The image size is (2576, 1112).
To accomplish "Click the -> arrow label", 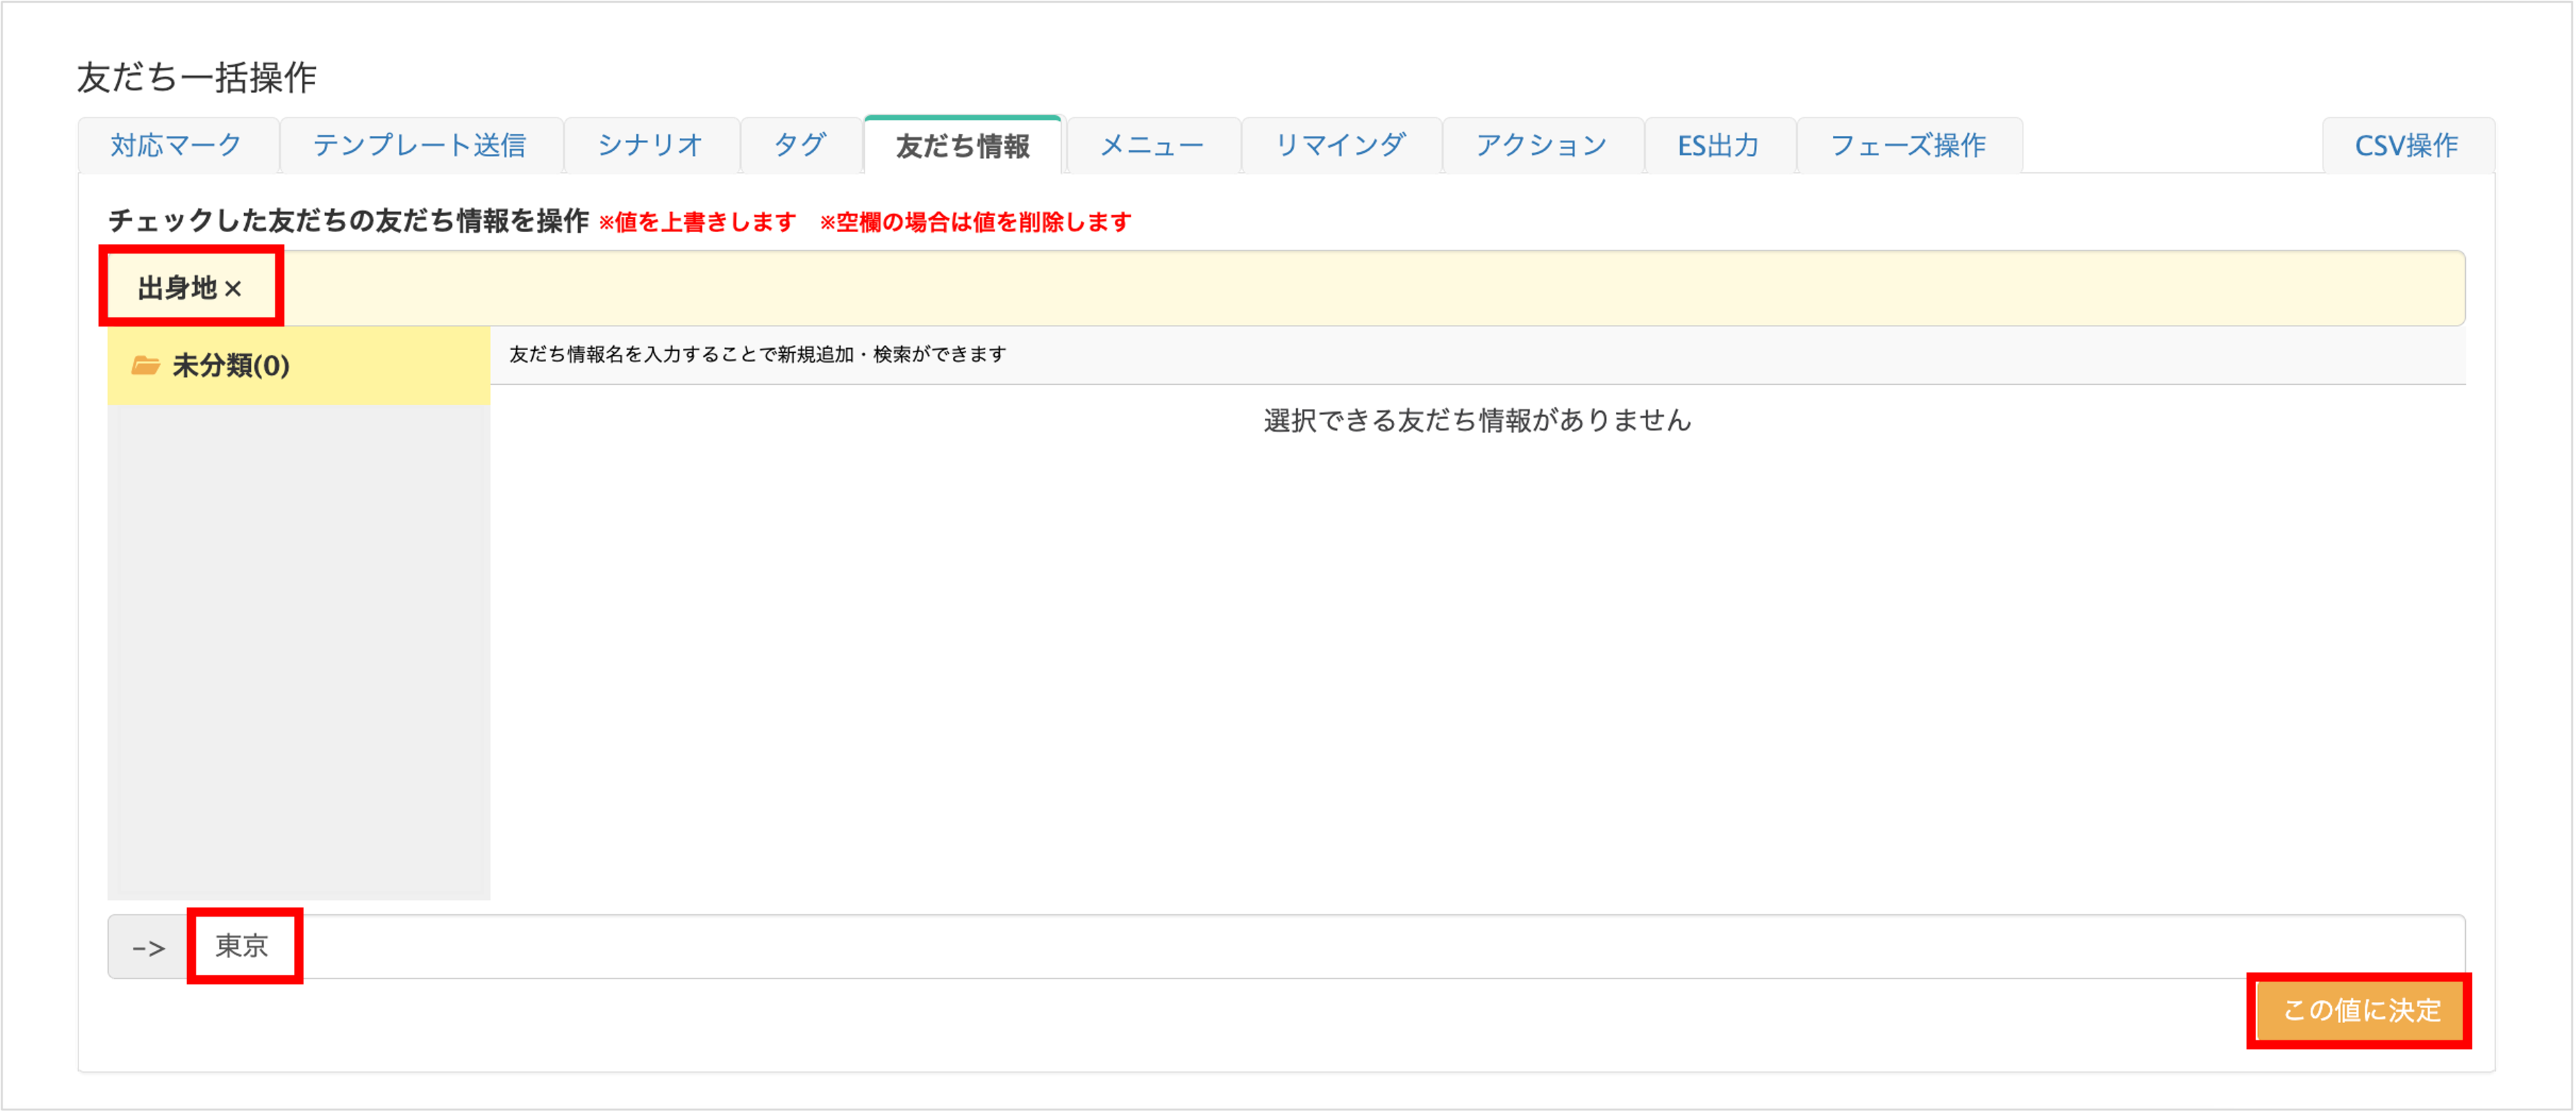I will [x=149, y=947].
